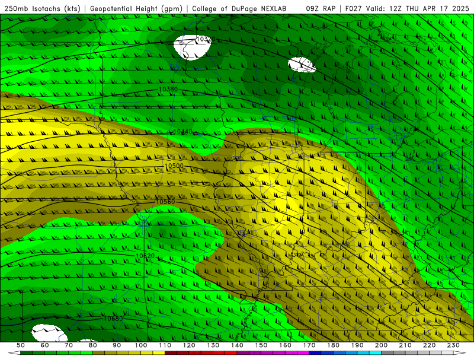Click the 140 value on the color scale

tap(238, 345)
